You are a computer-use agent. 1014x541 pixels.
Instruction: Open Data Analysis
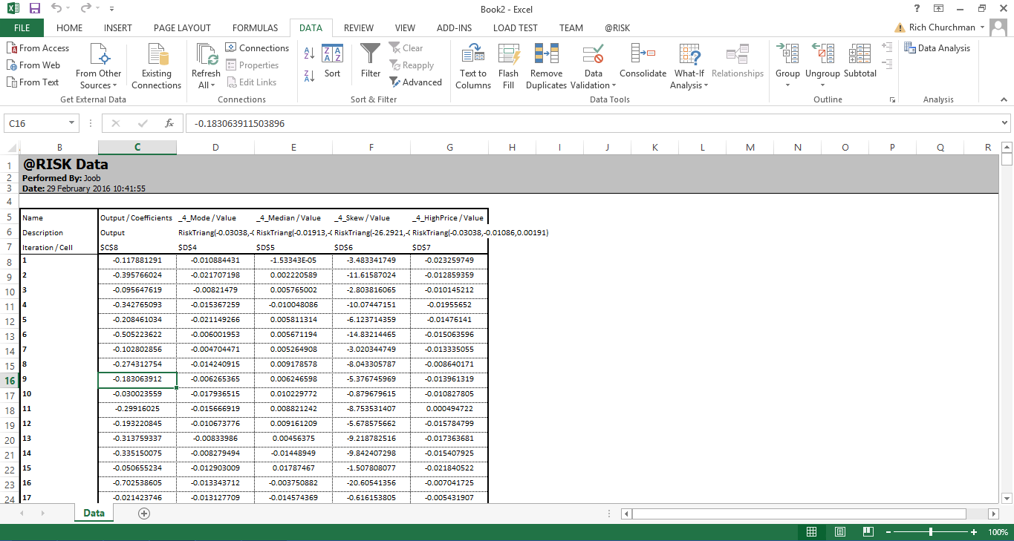937,48
